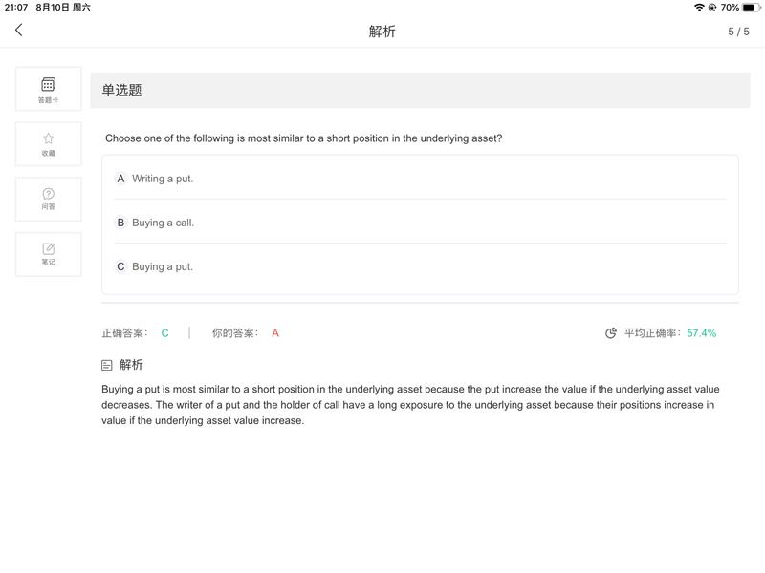This screenshot has height=573, width=765.
Task: Select option A Writing a put
Action: pos(420,179)
